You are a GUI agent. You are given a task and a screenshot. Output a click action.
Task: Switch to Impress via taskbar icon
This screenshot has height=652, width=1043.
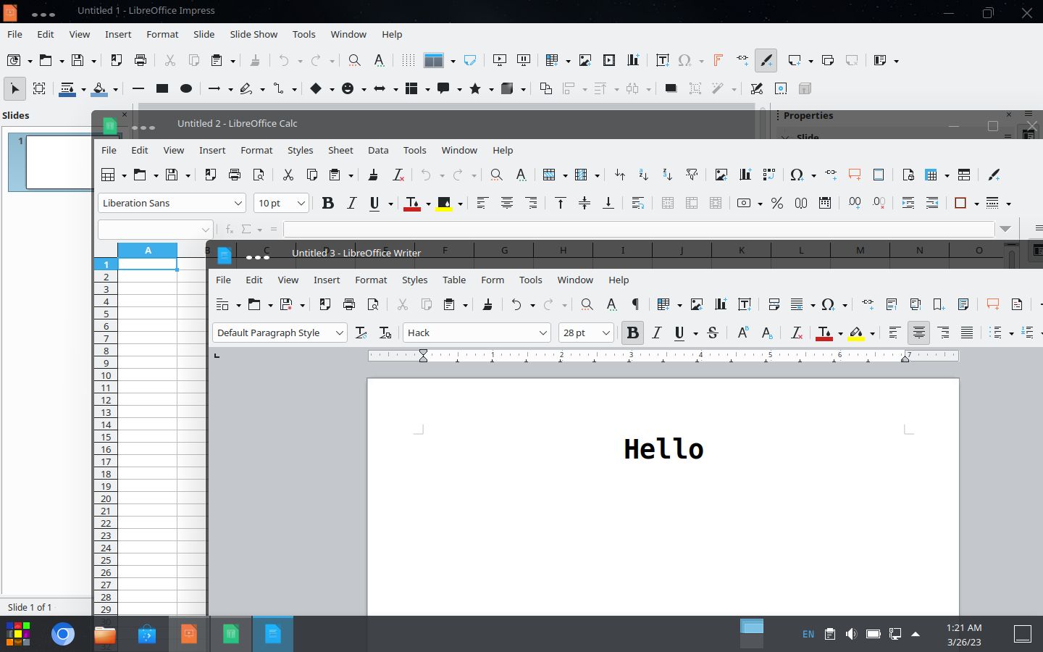pos(189,635)
